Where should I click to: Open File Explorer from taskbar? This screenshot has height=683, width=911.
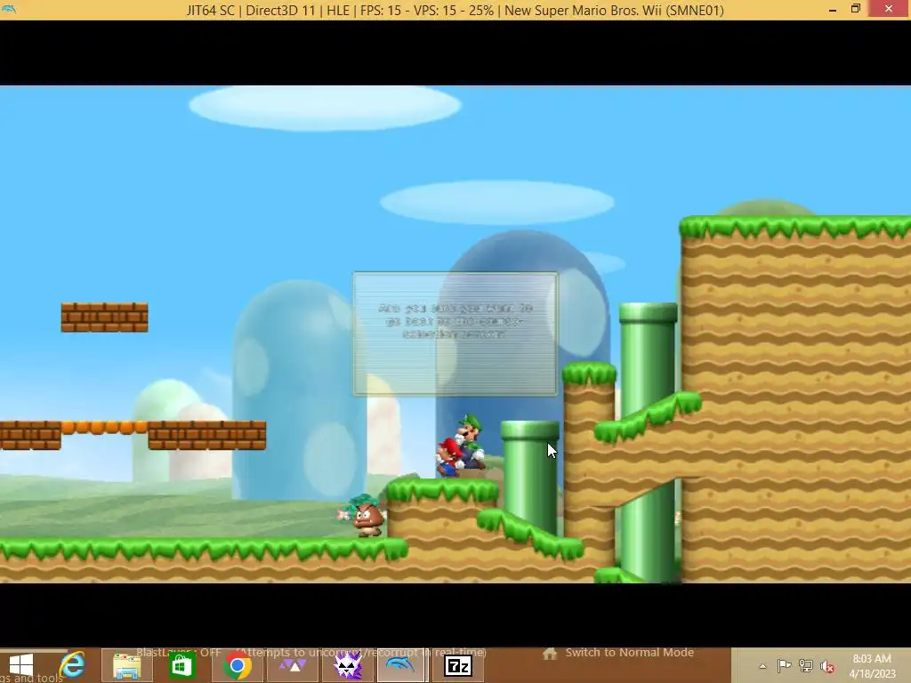(x=126, y=666)
